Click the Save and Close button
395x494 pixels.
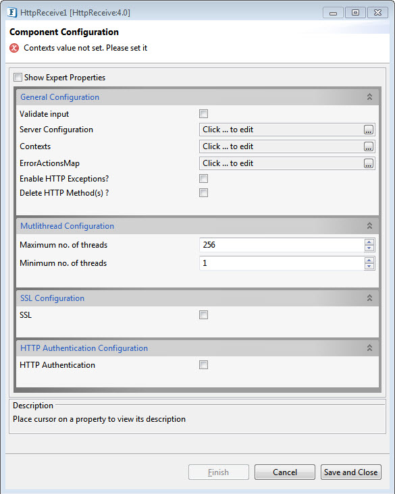click(x=351, y=472)
